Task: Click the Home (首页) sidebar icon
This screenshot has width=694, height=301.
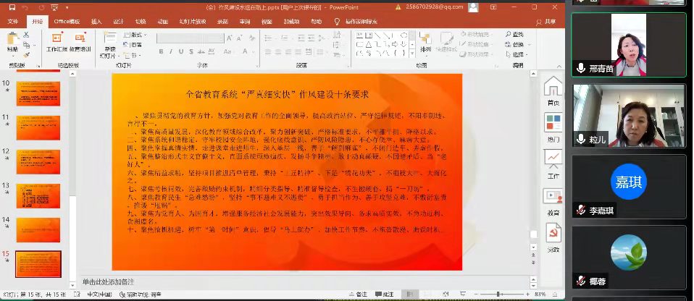Action: (x=553, y=91)
